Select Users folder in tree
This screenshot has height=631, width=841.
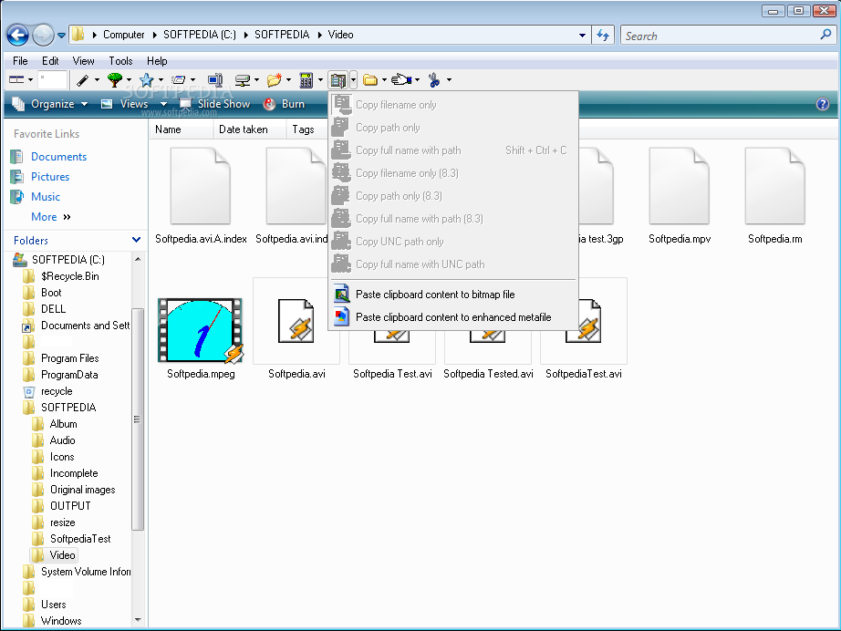click(54, 605)
